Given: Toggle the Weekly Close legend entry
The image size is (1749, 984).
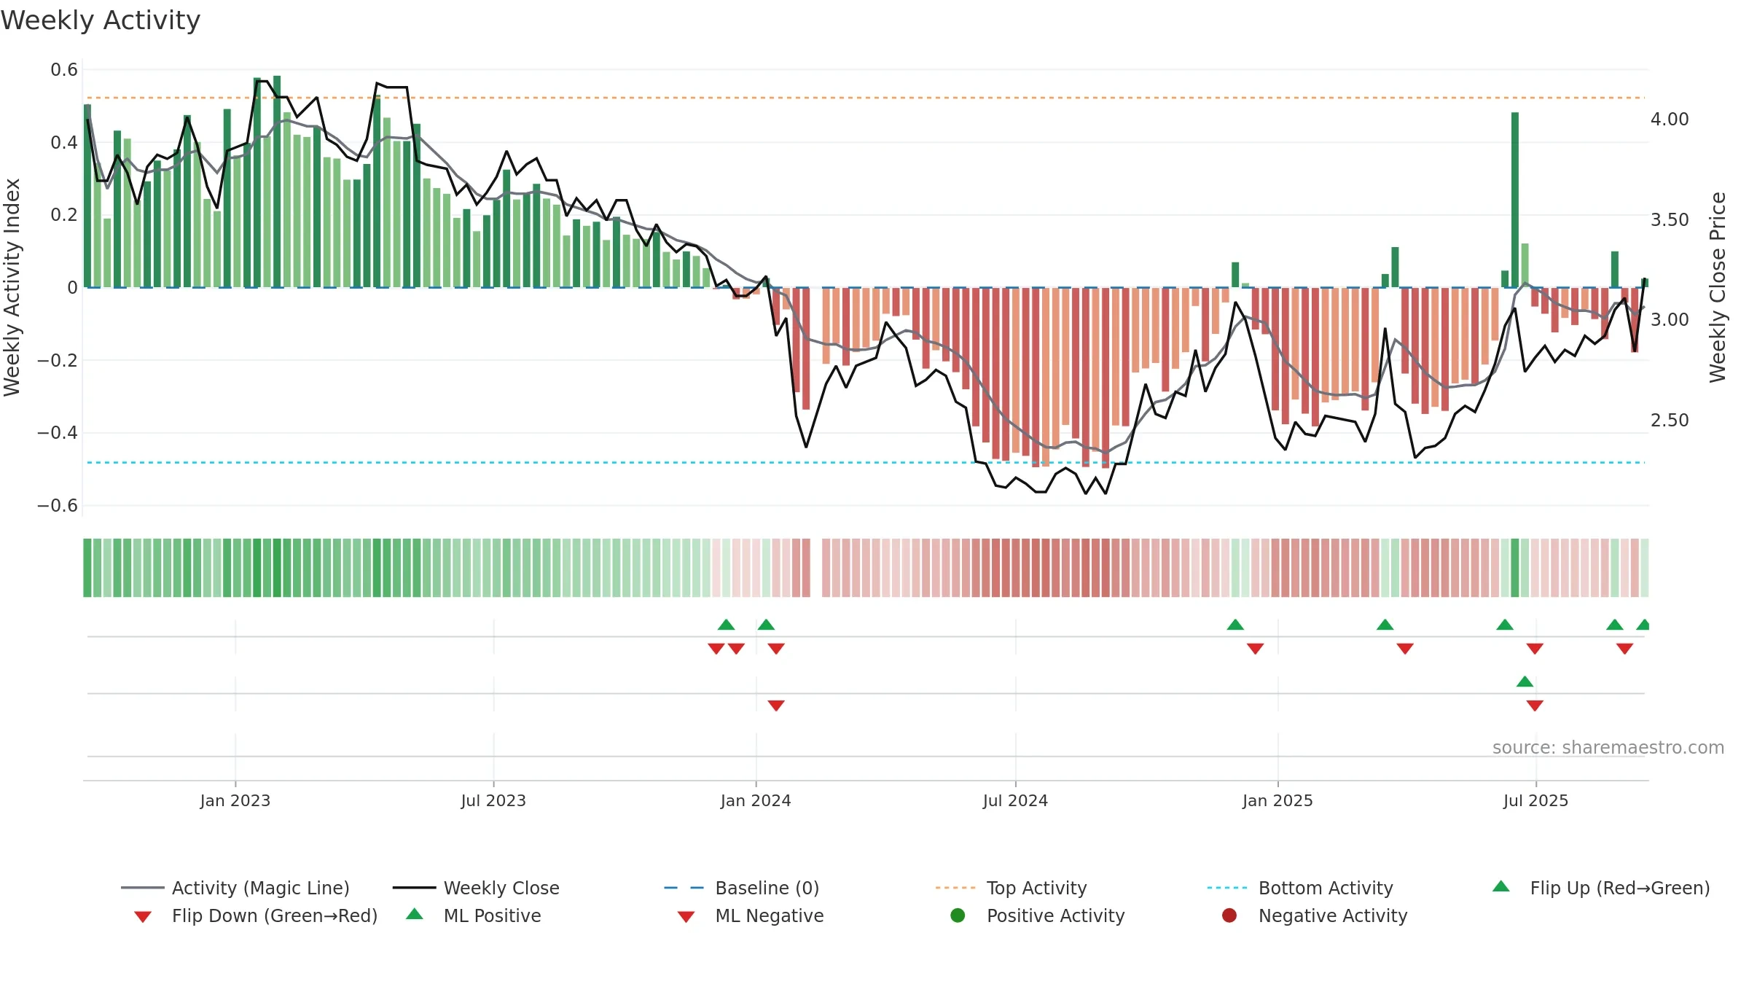Looking at the screenshot, I should (x=476, y=888).
